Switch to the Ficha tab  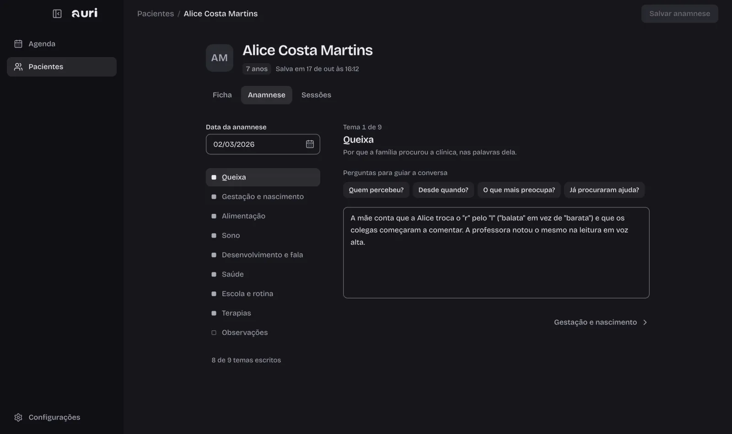click(222, 95)
